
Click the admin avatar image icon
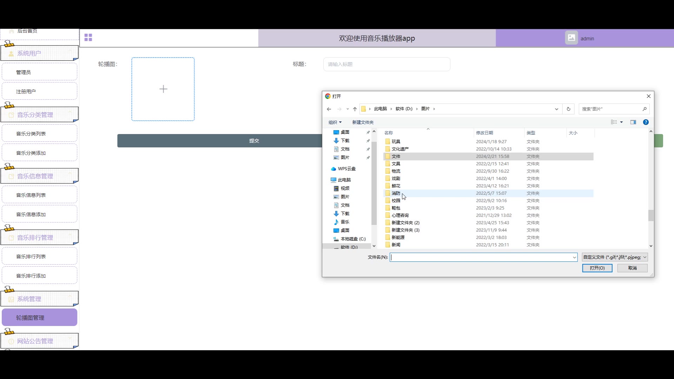point(571,38)
